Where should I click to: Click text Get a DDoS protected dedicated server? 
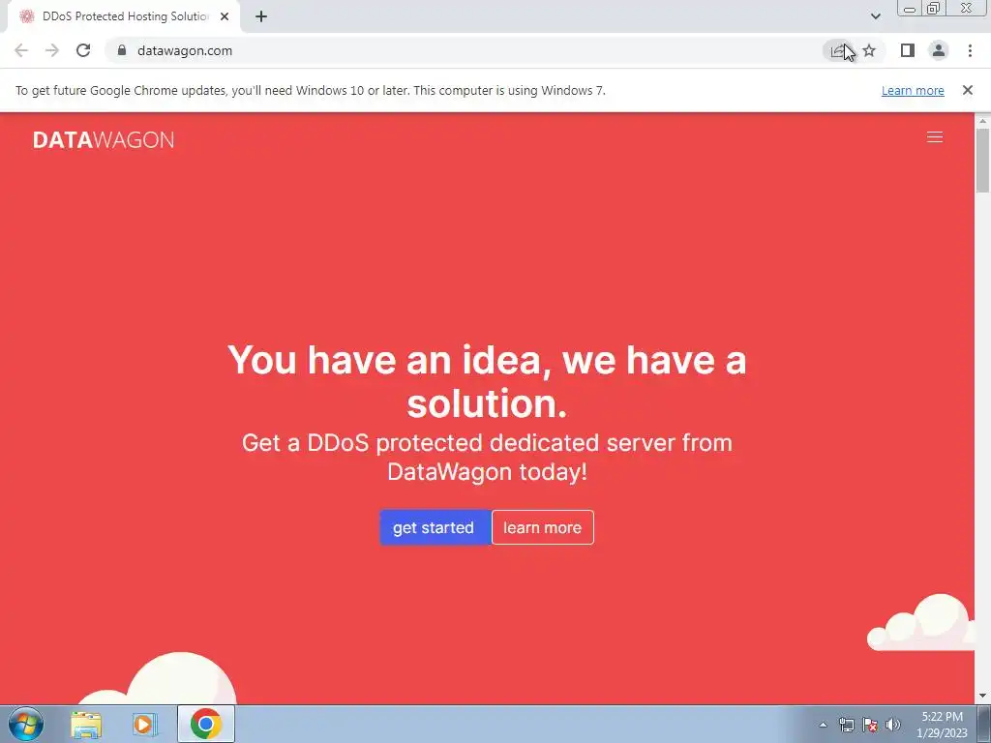pos(487,457)
